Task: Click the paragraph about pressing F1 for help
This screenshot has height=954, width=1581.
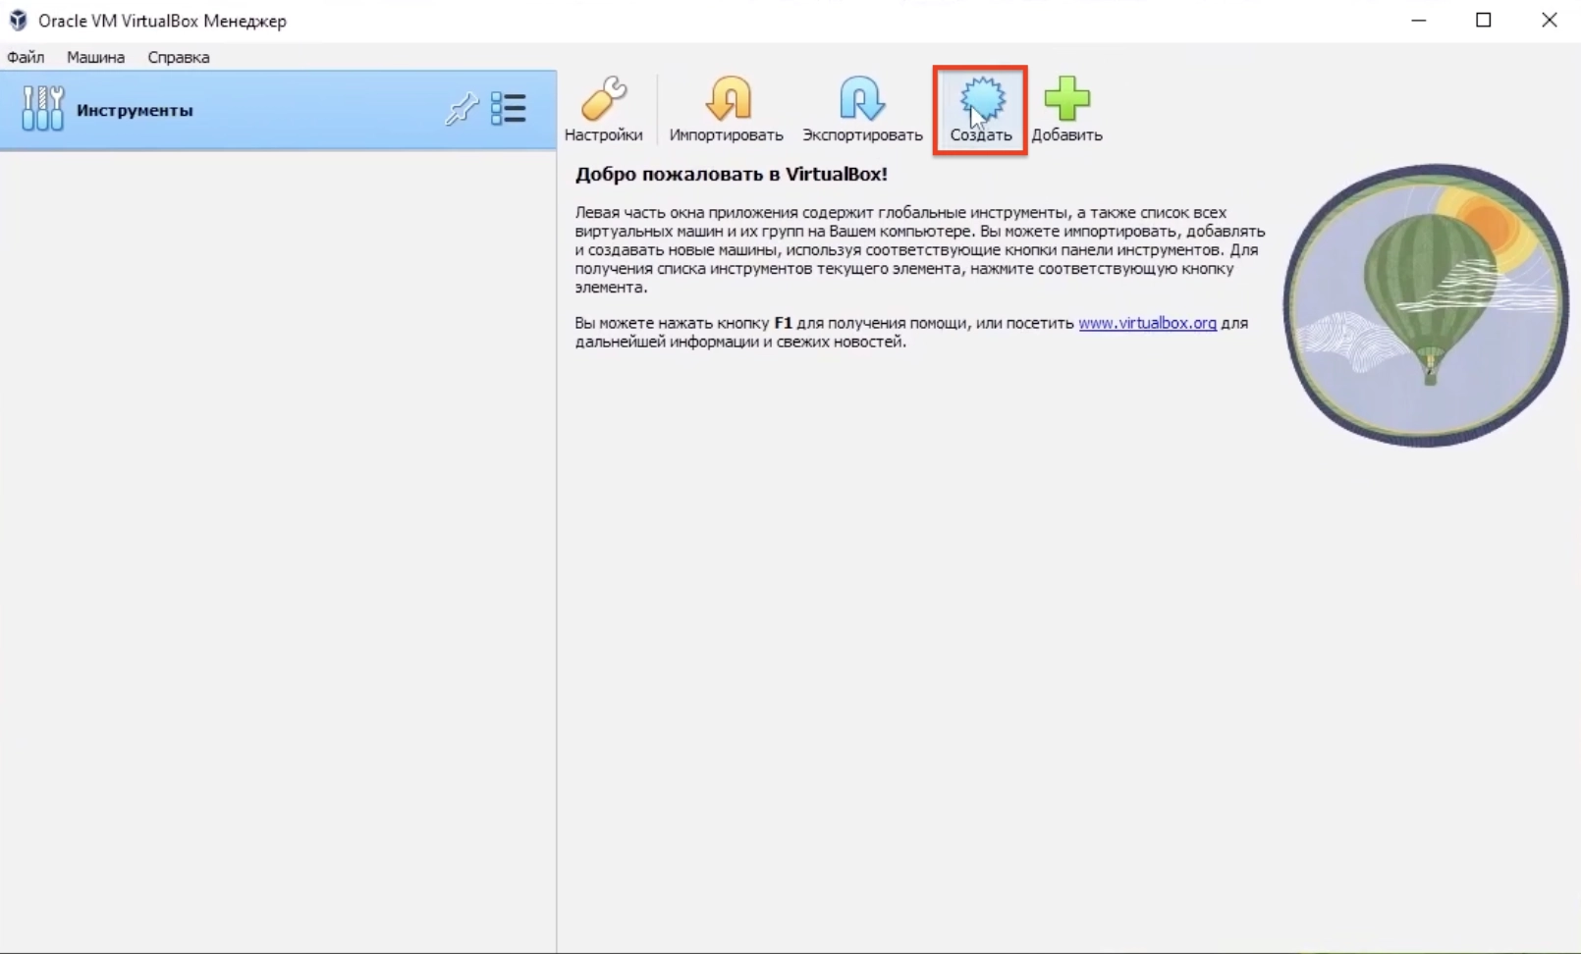Action: point(884,332)
